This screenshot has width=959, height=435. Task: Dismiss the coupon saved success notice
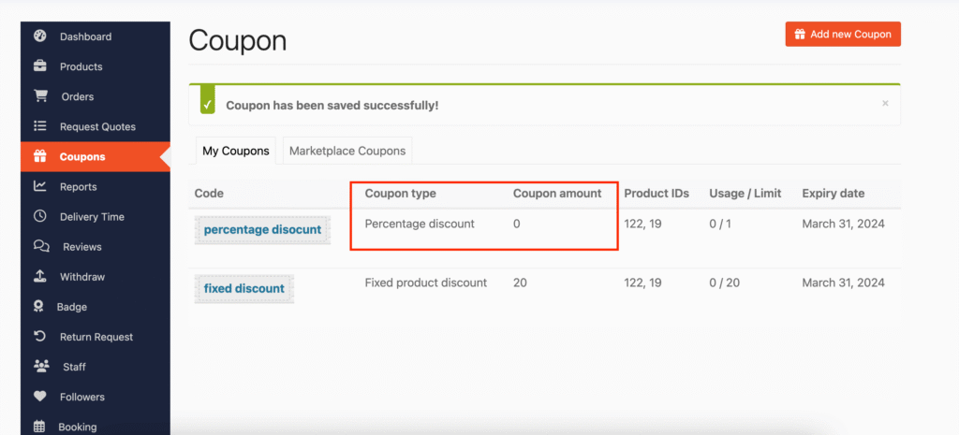[885, 104]
